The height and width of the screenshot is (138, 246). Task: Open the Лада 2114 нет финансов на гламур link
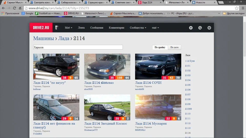[x=54, y=125]
